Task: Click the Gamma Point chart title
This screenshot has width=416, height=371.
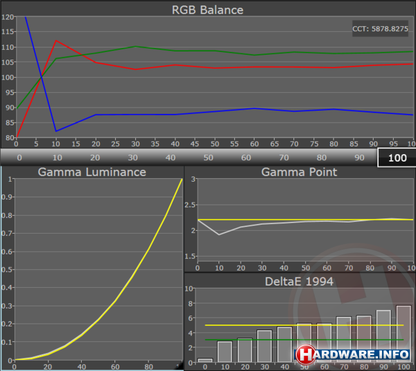Action: pyautogui.click(x=300, y=172)
